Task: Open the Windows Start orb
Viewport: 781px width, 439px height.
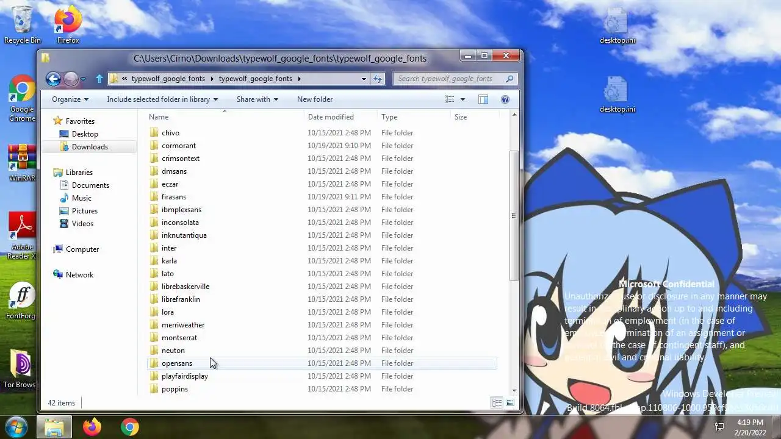Action: click(16, 427)
